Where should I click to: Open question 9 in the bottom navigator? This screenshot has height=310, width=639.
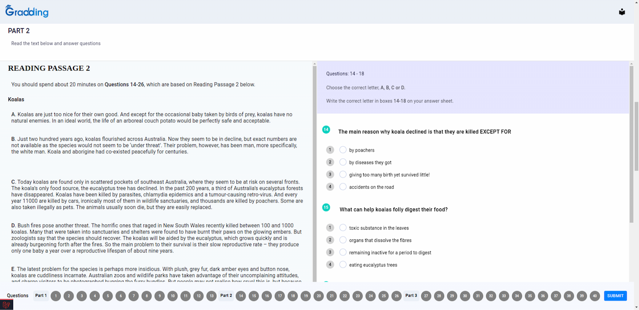[160, 296]
